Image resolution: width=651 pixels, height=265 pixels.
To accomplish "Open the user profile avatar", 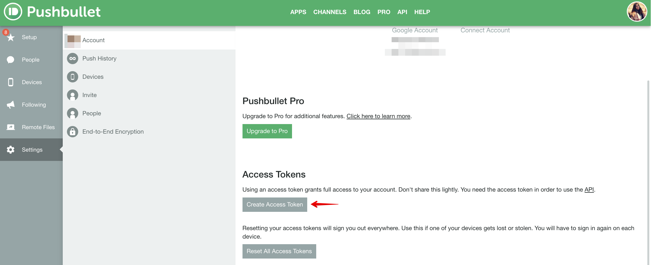I will [x=637, y=12].
